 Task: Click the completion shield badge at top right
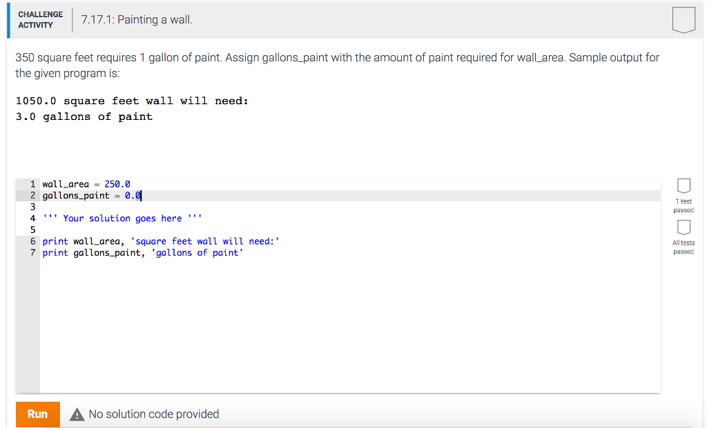click(x=684, y=20)
